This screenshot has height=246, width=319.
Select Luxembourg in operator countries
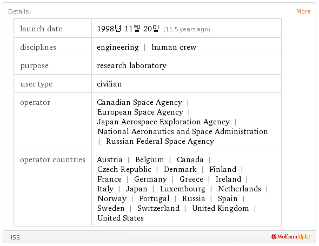point(183,189)
